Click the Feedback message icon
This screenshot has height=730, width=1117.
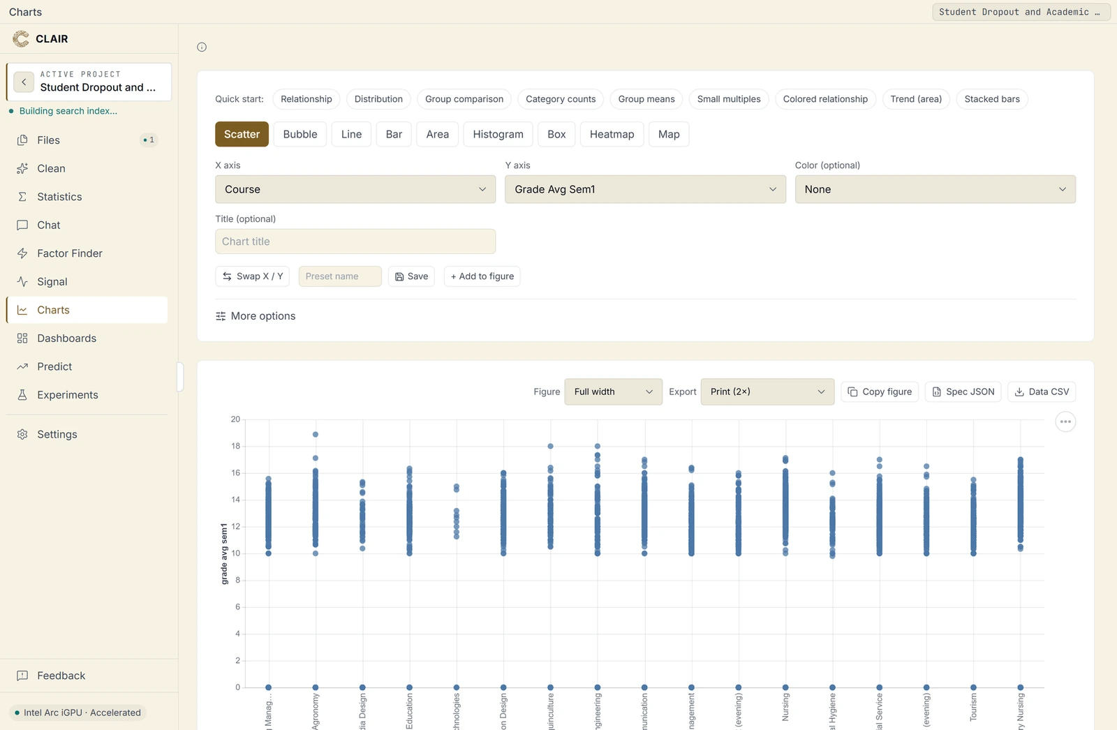(x=22, y=676)
